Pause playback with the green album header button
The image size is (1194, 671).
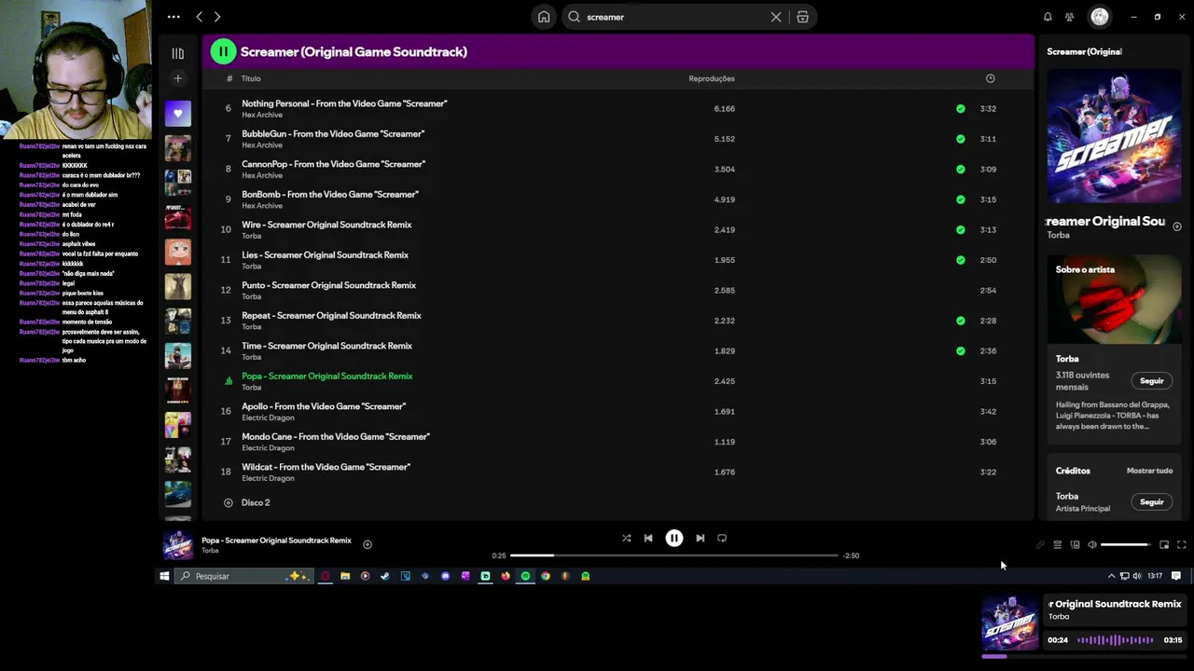(x=223, y=51)
